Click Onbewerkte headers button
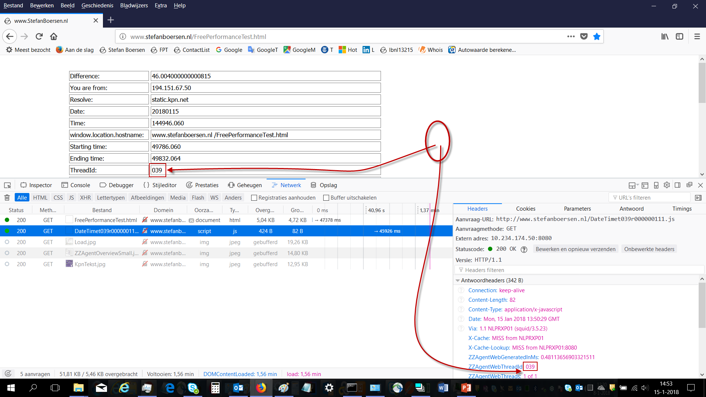This screenshot has height=397, width=706. [649, 249]
